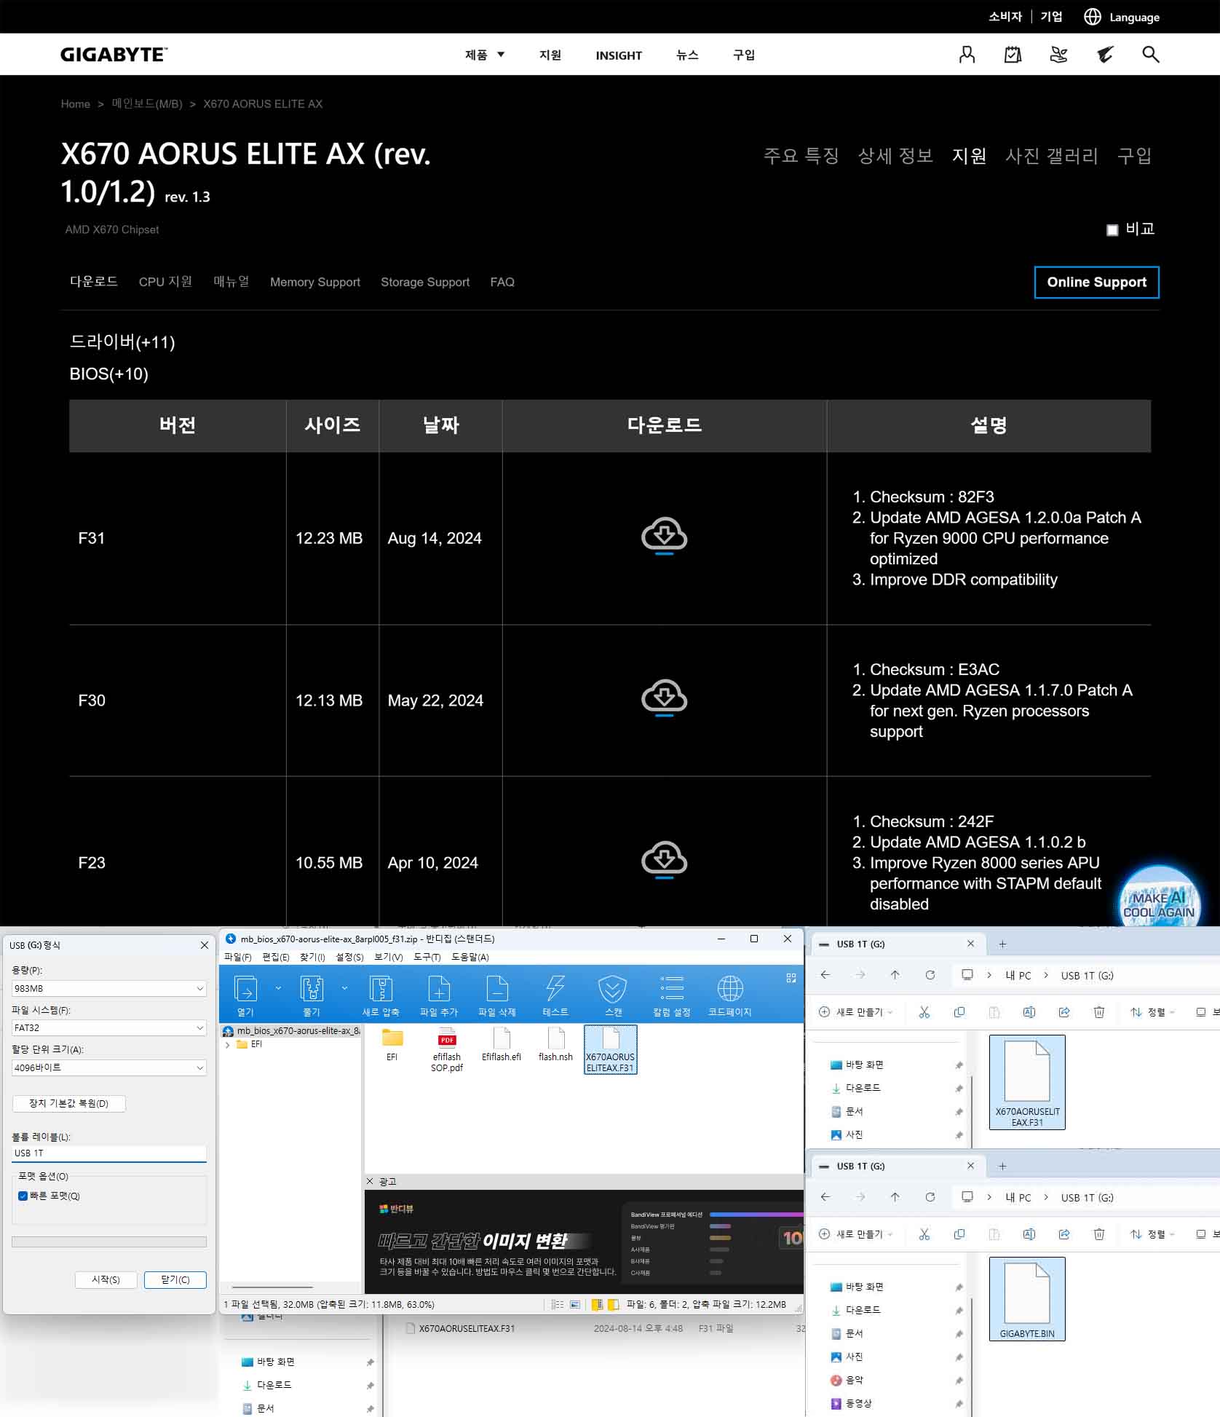The image size is (1220, 1417).
Task: Open 정렬 sort menu in X670AORUSELITEAX.F31 Explorer window
Action: coord(1153,1012)
